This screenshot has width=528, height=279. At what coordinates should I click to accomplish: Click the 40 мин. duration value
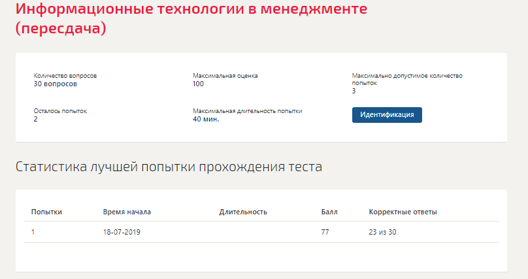[x=206, y=119]
